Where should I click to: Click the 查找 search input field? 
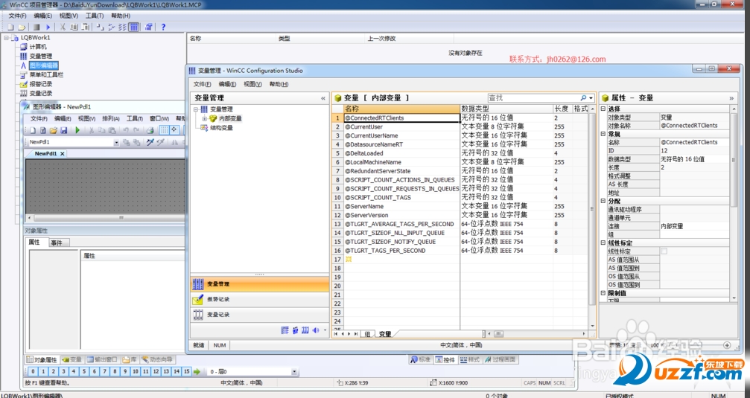click(x=533, y=98)
